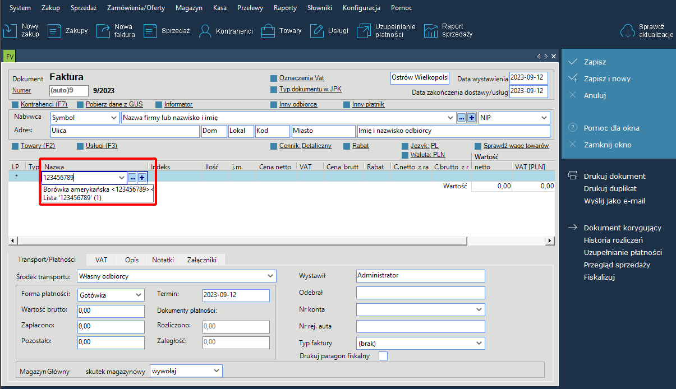This screenshot has height=389, width=676.
Task: Open the Sprzedaż toolbar icon
Action: pyautogui.click(x=150, y=30)
